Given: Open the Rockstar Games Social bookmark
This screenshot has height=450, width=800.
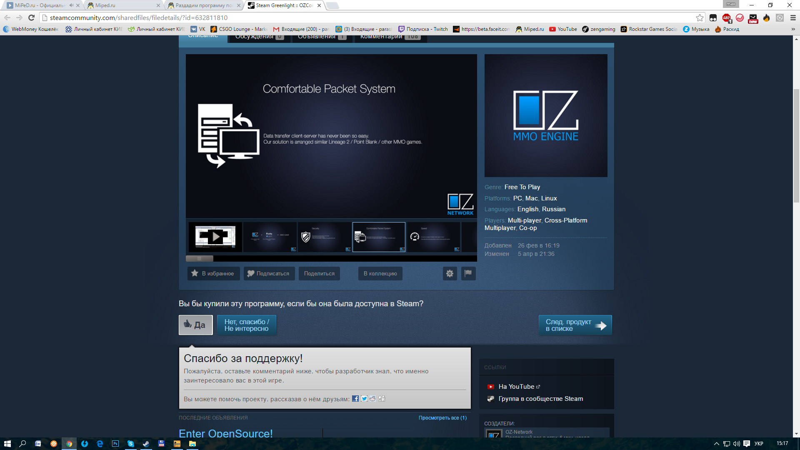Looking at the screenshot, I should click(x=649, y=29).
